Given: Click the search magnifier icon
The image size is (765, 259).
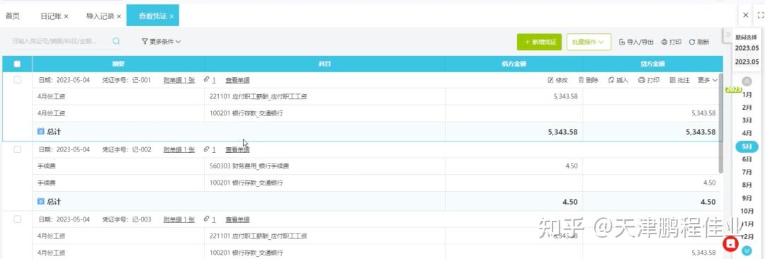Looking at the screenshot, I should click(x=116, y=42).
